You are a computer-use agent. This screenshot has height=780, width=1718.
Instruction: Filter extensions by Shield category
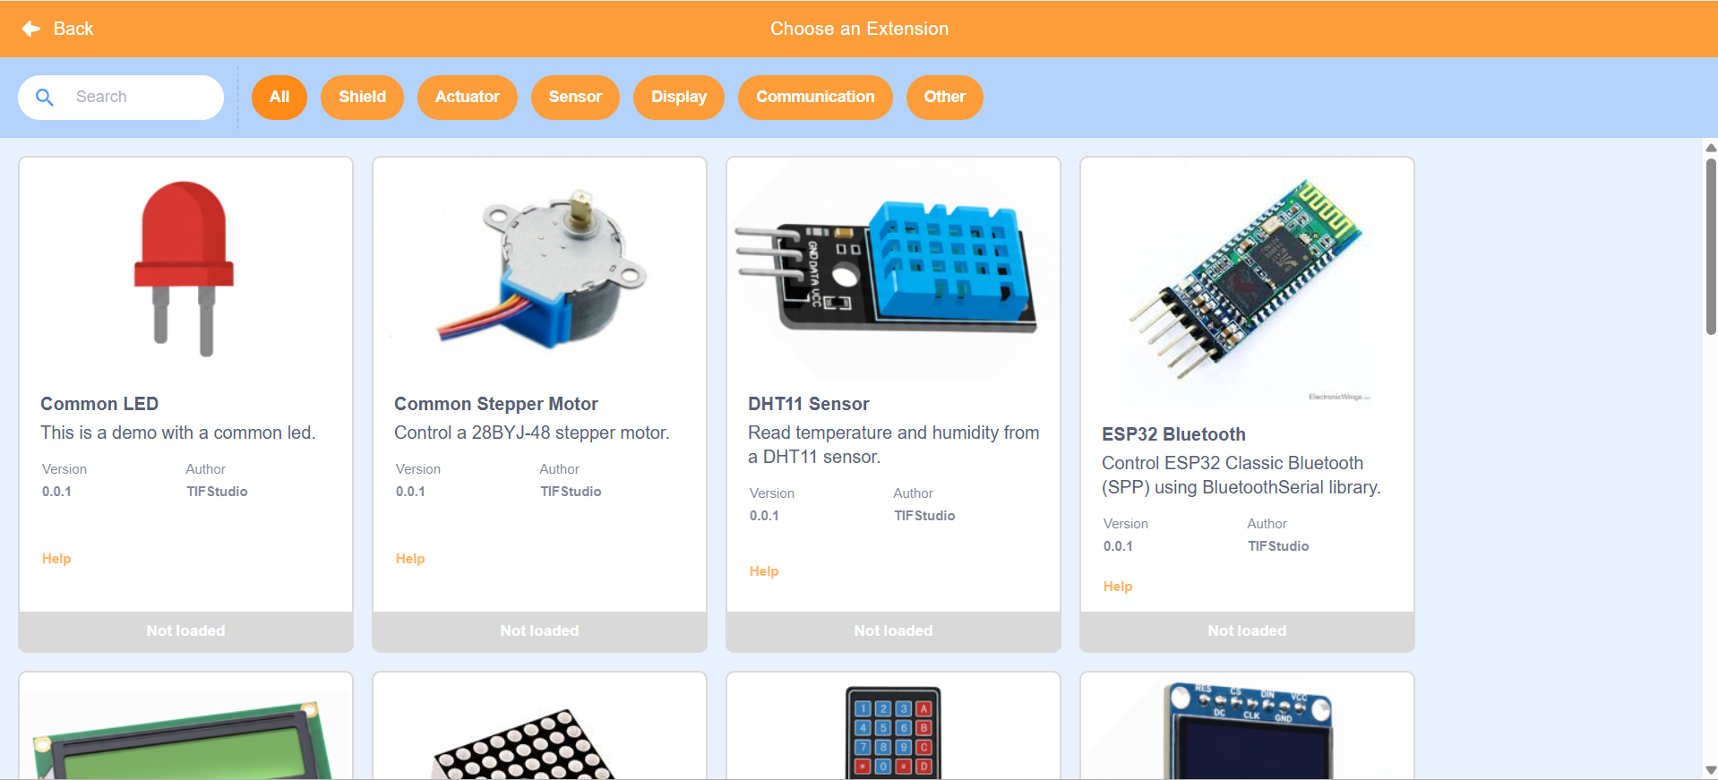(362, 97)
